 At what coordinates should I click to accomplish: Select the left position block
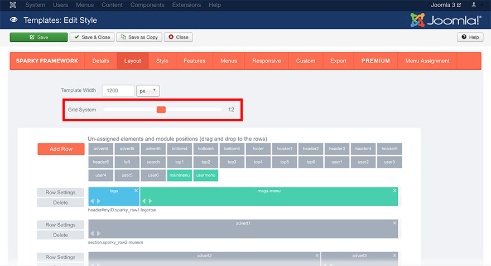tap(127, 162)
